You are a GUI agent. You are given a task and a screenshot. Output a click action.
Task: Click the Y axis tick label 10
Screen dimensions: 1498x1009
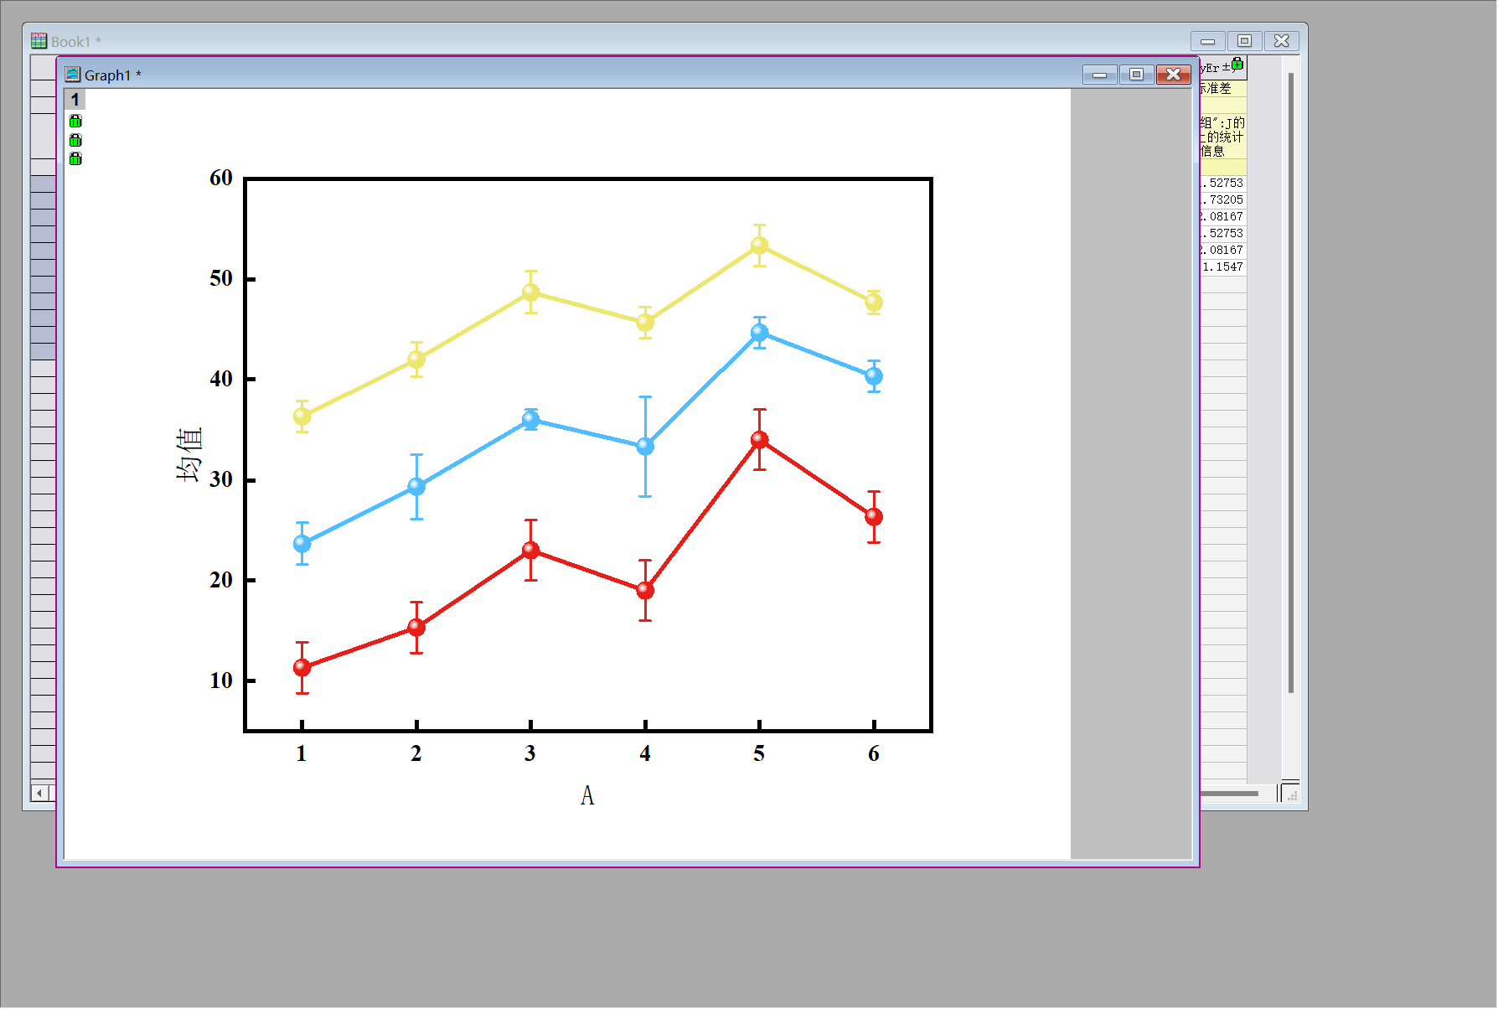click(x=221, y=680)
